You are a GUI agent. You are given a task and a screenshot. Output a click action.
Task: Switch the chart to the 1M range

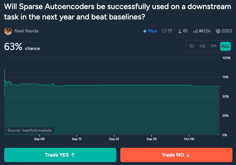coord(213,46)
